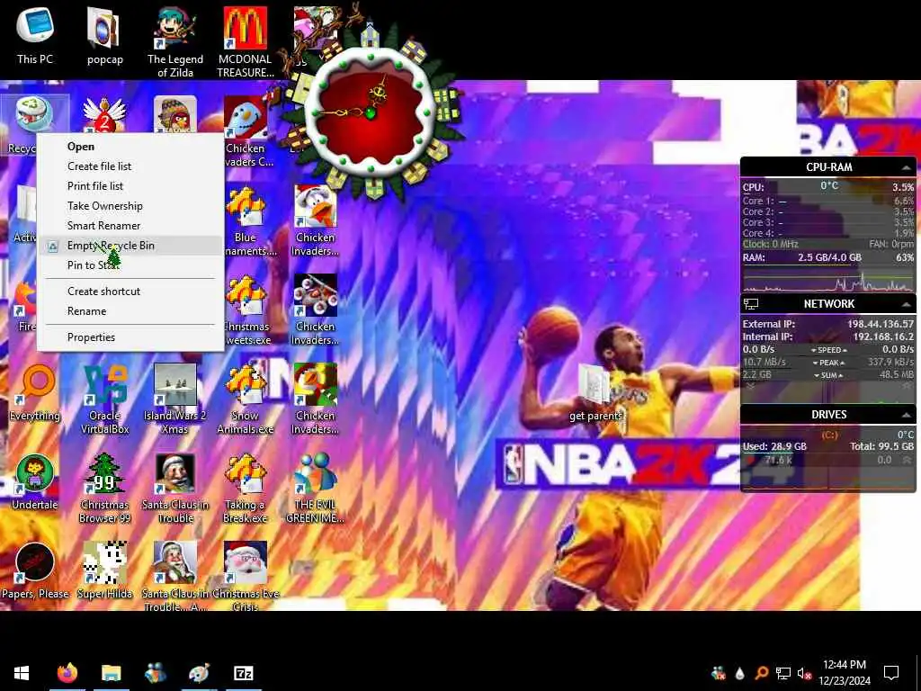The image size is (921, 691).
Task: Click the SUM label in network widget
Action: click(828, 375)
